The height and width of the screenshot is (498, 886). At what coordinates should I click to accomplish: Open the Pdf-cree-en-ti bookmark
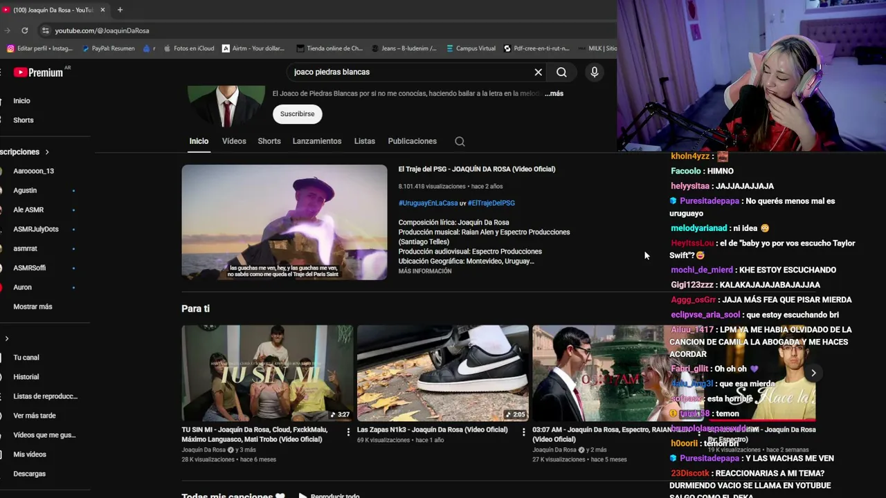coord(536,48)
